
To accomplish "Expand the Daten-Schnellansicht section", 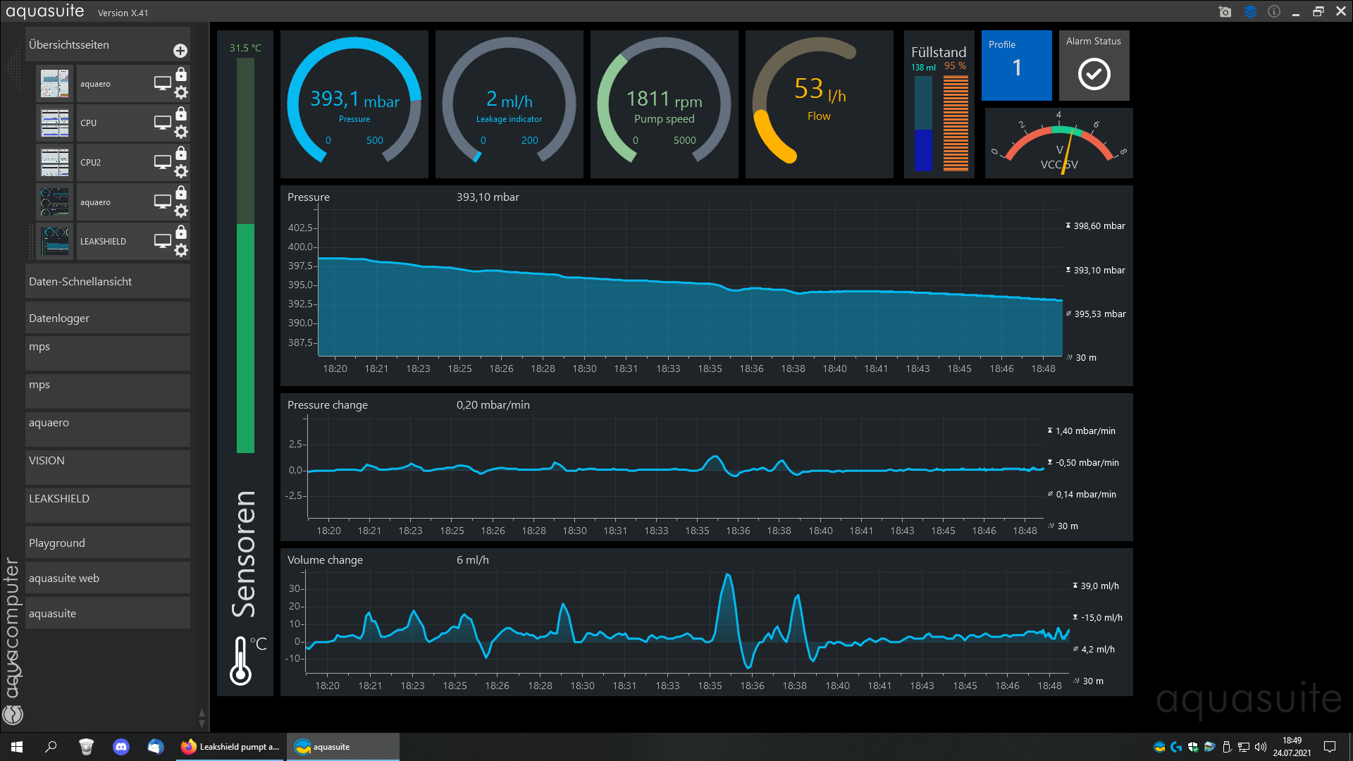I will [108, 281].
